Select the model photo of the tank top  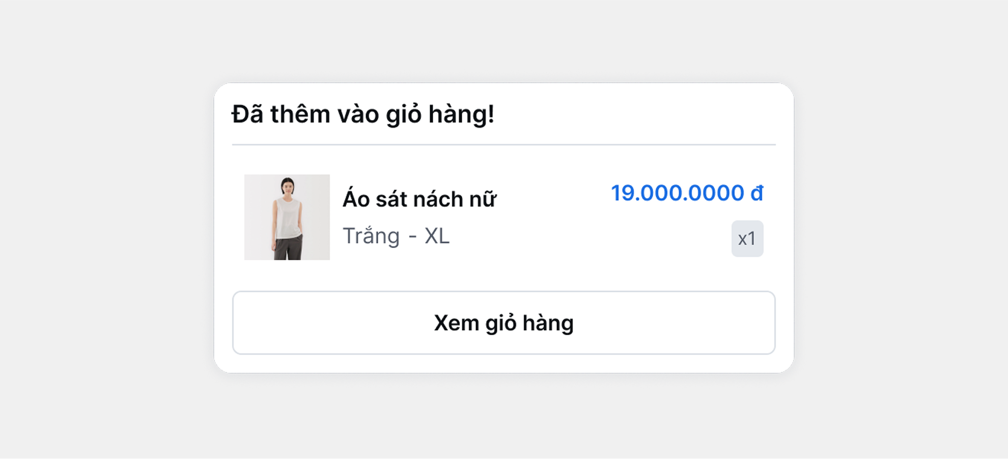coord(287,217)
